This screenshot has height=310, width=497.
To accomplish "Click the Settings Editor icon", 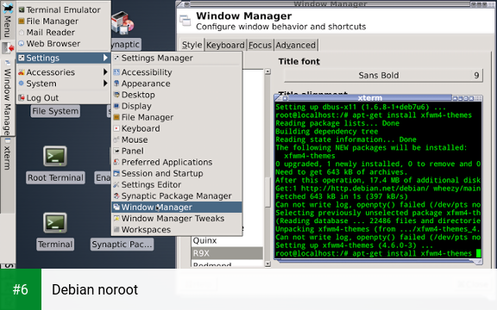I will (116, 185).
